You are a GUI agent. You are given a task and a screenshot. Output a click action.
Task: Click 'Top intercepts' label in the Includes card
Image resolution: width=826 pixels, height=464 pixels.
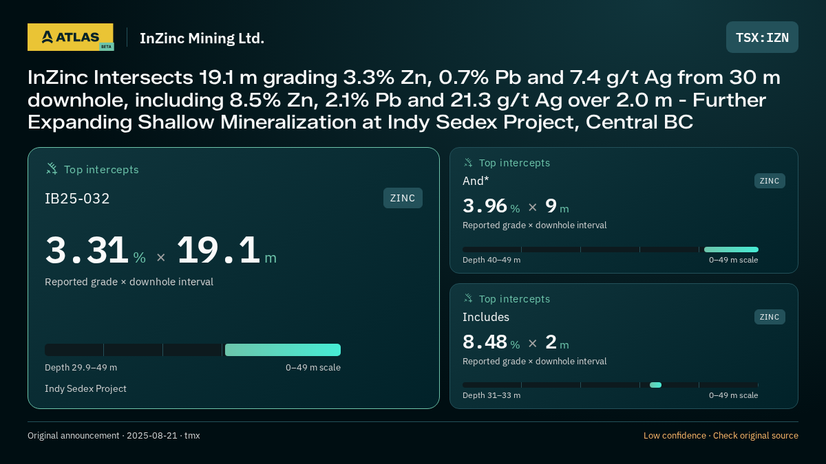(x=514, y=299)
